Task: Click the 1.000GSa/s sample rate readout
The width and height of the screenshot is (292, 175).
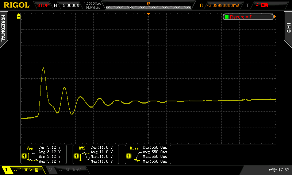Action: 93,3
